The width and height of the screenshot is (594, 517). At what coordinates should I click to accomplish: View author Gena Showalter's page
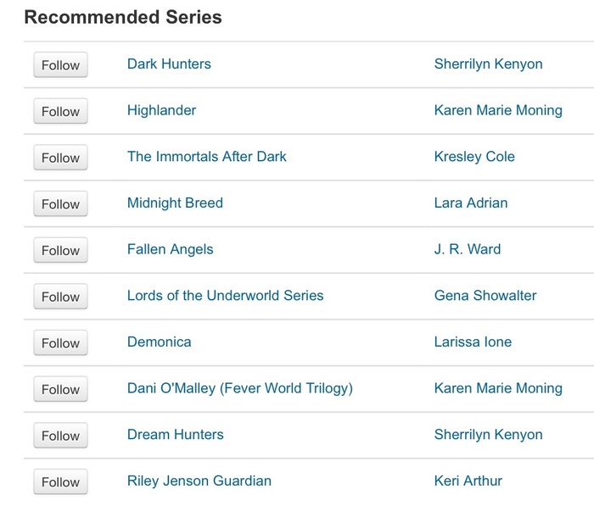coord(485,296)
